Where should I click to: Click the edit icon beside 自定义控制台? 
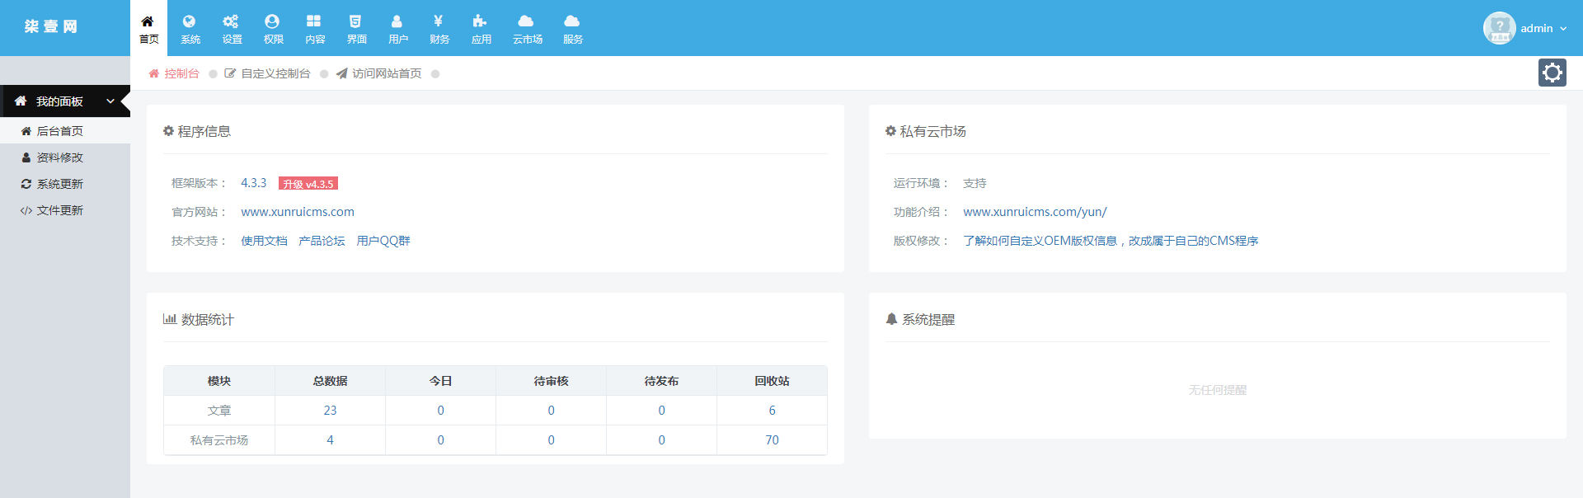coord(230,73)
